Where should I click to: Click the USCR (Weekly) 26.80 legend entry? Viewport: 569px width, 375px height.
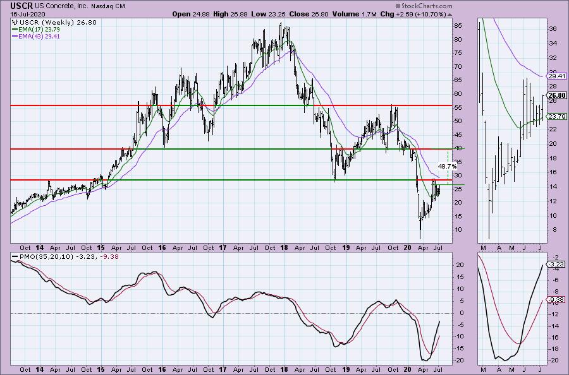coord(58,23)
